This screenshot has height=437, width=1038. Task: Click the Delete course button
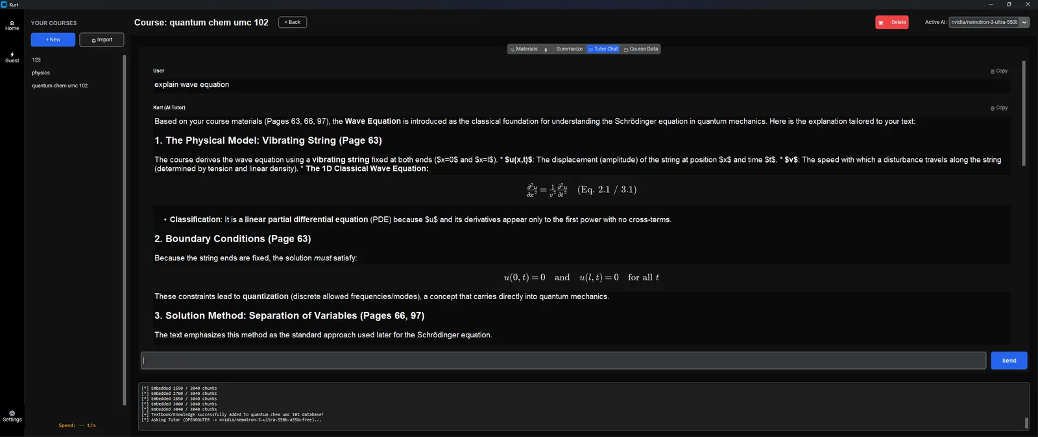(x=892, y=22)
